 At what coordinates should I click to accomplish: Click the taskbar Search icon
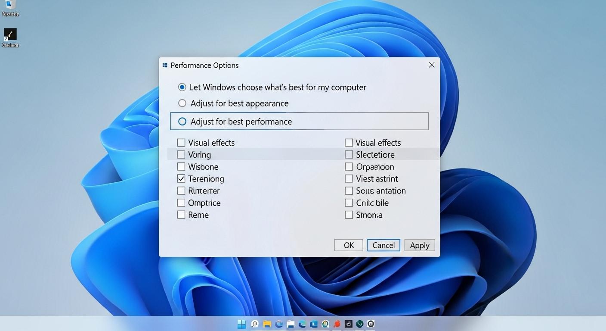[x=254, y=324]
